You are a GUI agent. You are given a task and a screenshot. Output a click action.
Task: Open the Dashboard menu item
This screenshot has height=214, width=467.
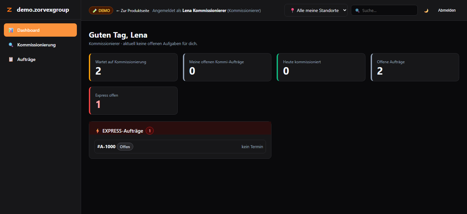click(40, 30)
